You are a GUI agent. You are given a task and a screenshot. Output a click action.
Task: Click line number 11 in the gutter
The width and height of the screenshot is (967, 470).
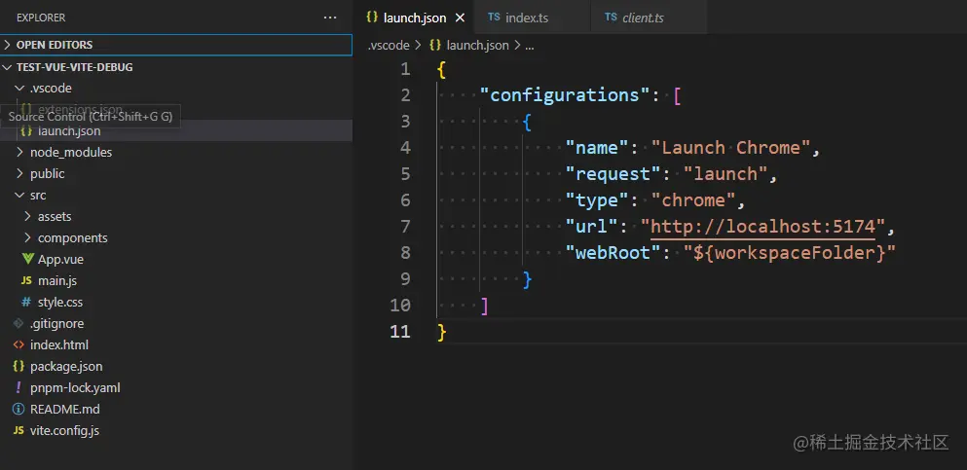point(400,332)
